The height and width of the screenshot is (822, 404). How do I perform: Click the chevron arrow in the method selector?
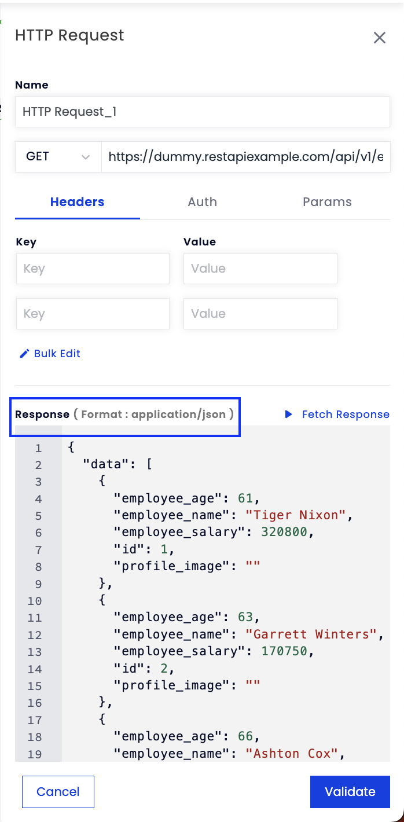(x=86, y=157)
